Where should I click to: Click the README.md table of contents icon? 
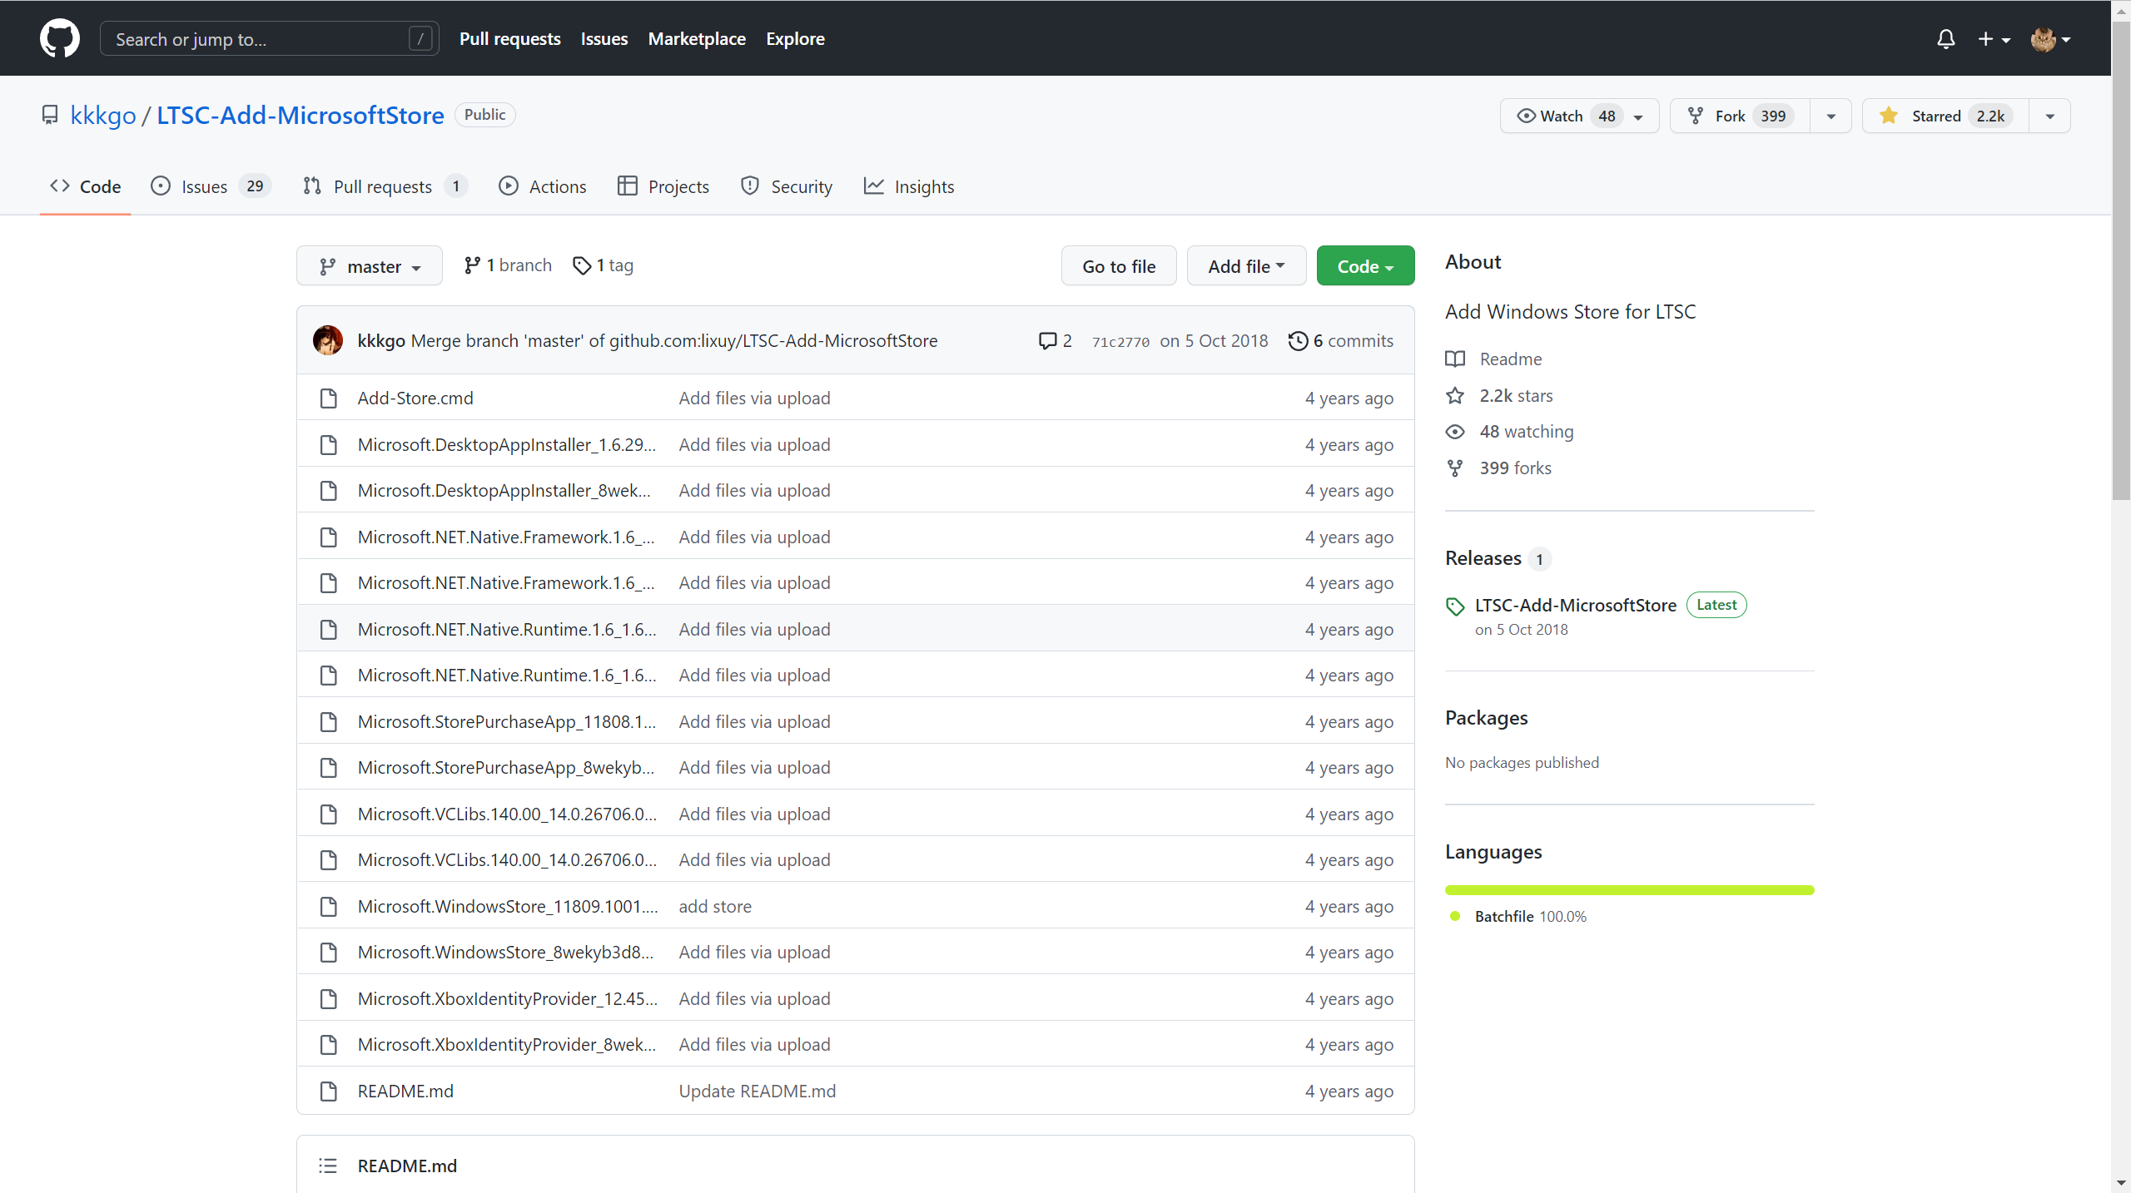328,1166
